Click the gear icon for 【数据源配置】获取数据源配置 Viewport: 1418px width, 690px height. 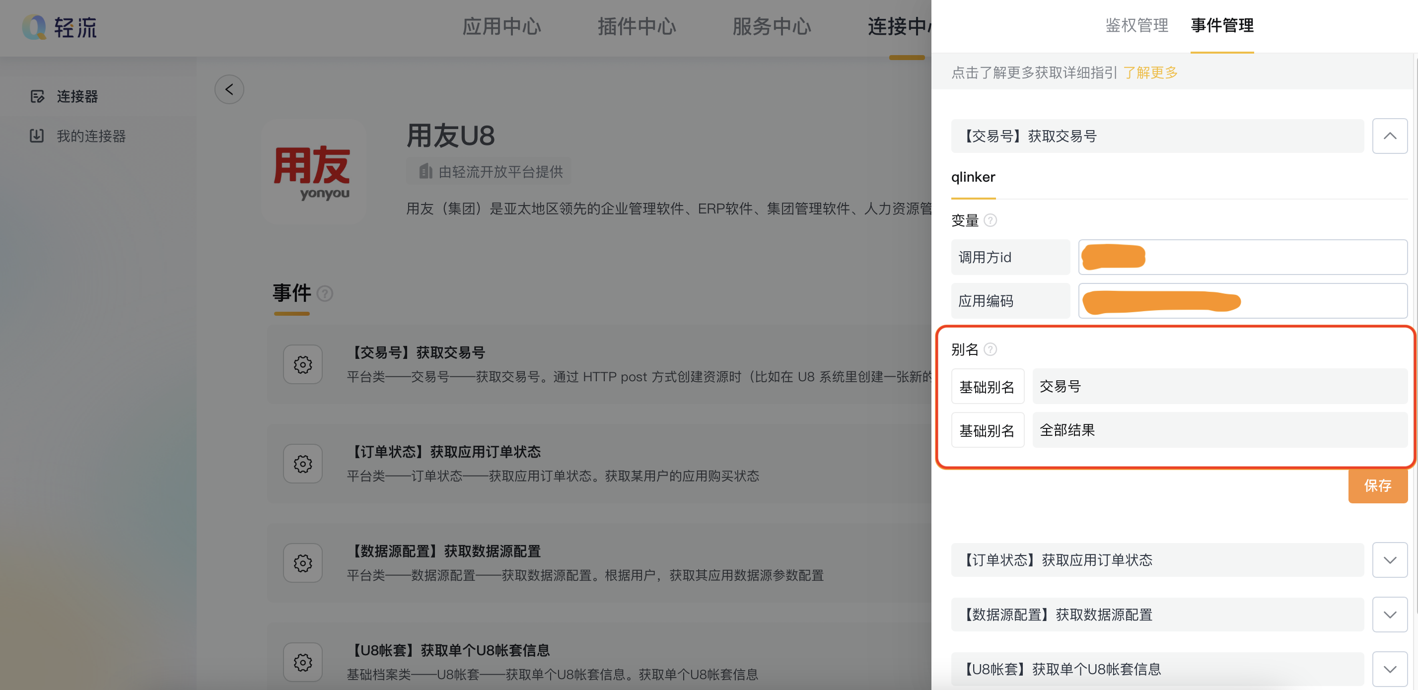pyautogui.click(x=303, y=563)
